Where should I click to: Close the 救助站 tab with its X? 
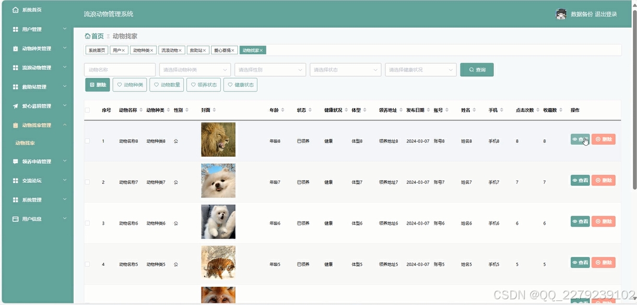tap(205, 50)
